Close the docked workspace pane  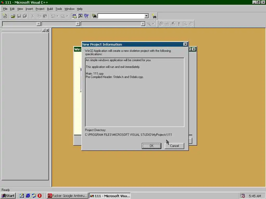[x=47, y=30]
